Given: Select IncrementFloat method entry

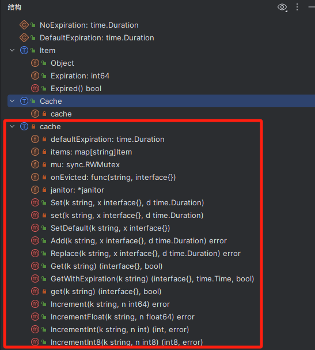Looking at the screenshot, I should (123, 317).
